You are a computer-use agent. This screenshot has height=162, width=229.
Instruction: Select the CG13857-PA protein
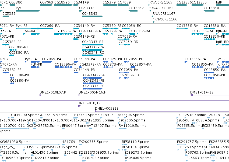tap(132, 67)
